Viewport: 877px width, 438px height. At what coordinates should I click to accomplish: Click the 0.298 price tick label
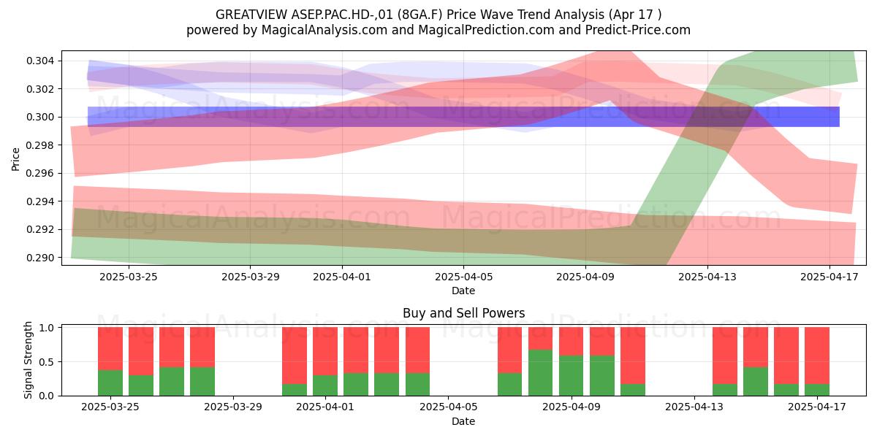pyautogui.click(x=42, y=145)
